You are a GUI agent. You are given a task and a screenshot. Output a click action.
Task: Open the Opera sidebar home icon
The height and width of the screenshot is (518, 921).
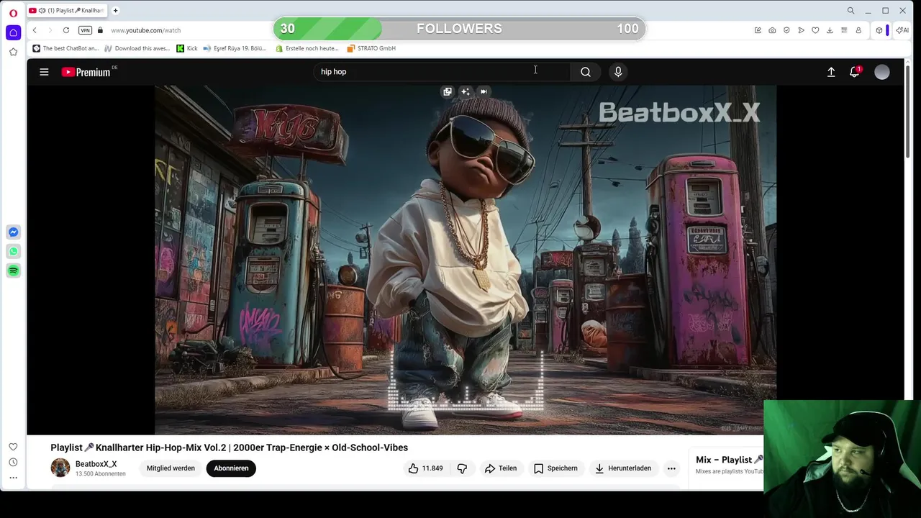(x=13, y=32)
